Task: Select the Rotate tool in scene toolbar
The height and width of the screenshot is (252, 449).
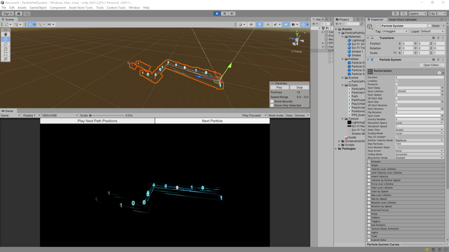Action: pos(6,44)
